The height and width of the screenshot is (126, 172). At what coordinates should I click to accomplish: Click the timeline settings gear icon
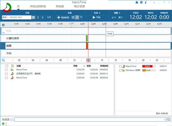pos(3,25)
